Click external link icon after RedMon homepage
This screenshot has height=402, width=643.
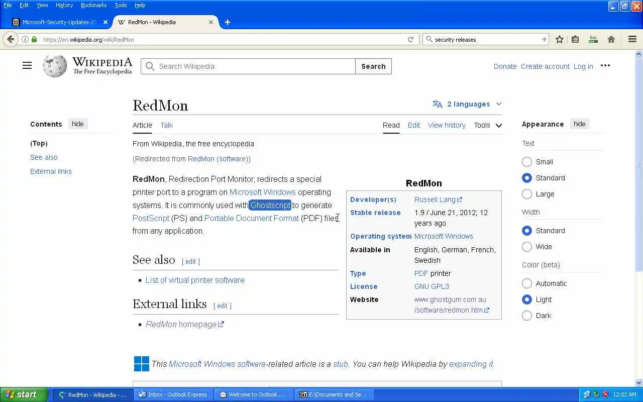pyautogui.click(x=221, y=324)
